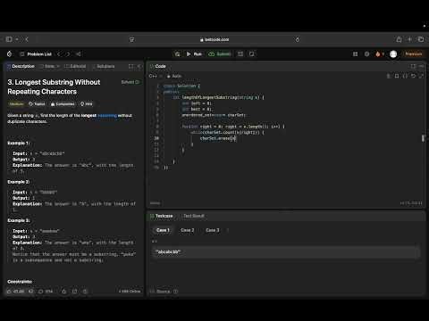This screenshot has width=429, height=321.
Task: Open the Problem List panel
Action: tap(36, 53)
